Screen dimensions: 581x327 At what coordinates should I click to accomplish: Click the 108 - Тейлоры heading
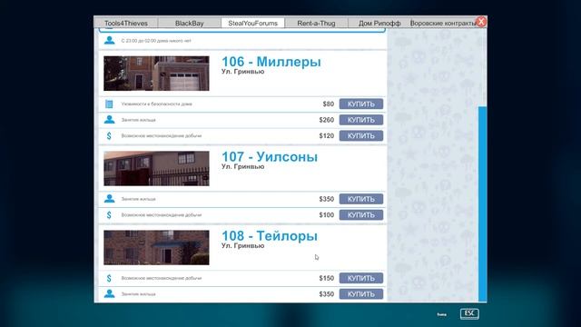[x=270, y=236]
